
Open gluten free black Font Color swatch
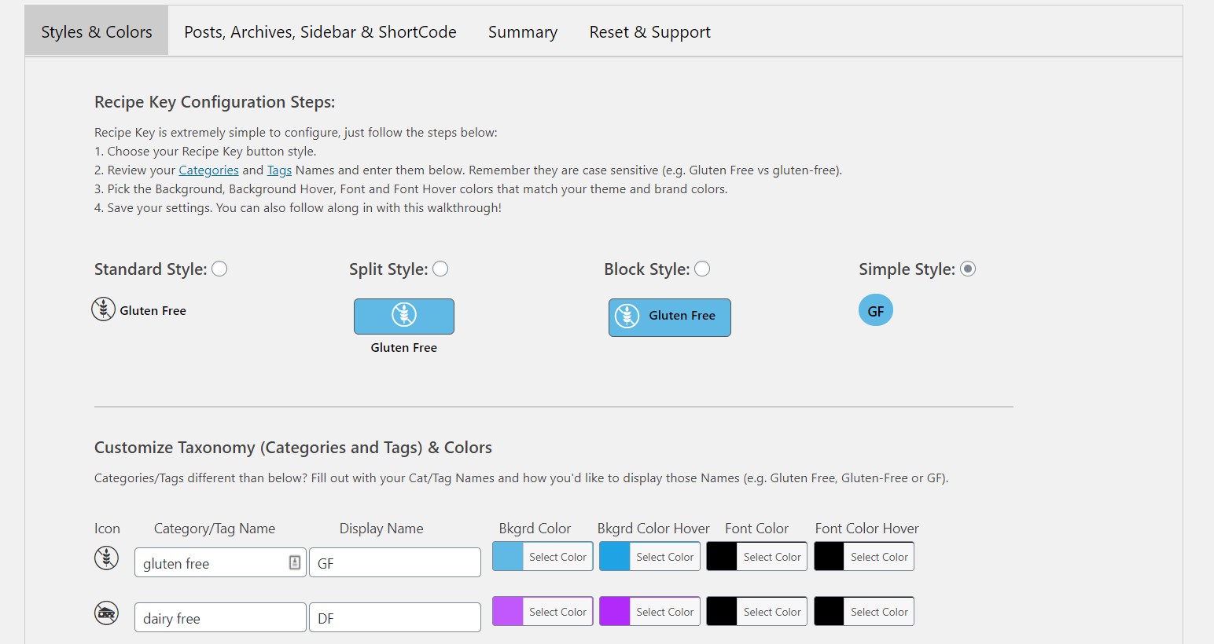click(x=722, y=557)
